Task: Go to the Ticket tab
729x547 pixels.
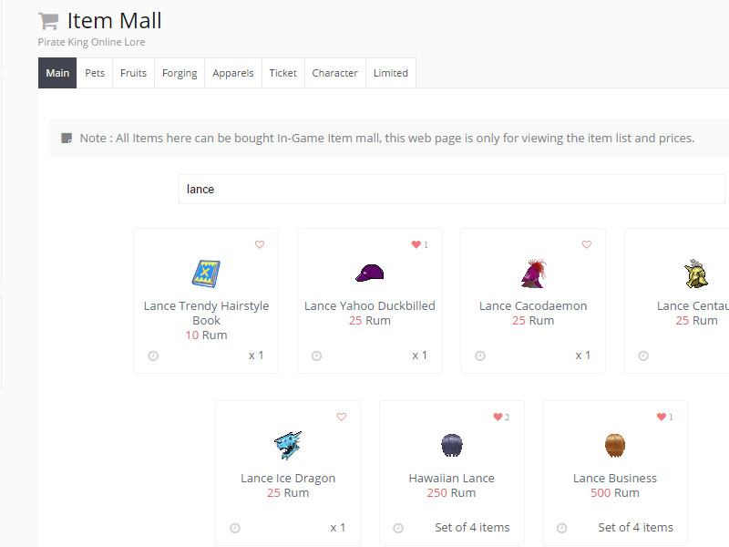Action: 282,73
